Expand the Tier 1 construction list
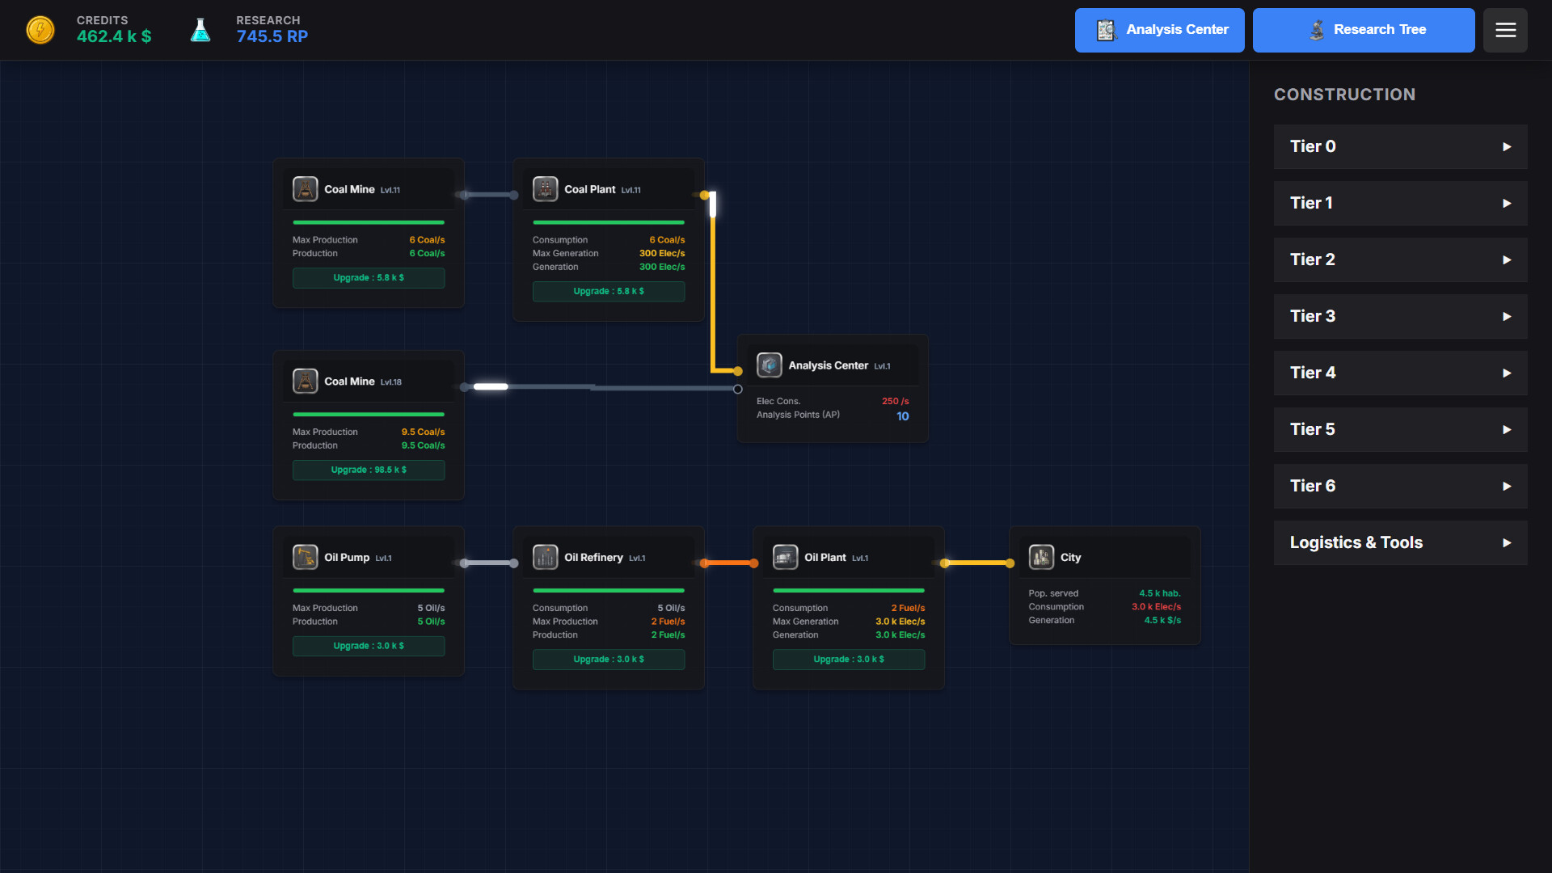 [x=1400, y=203]
